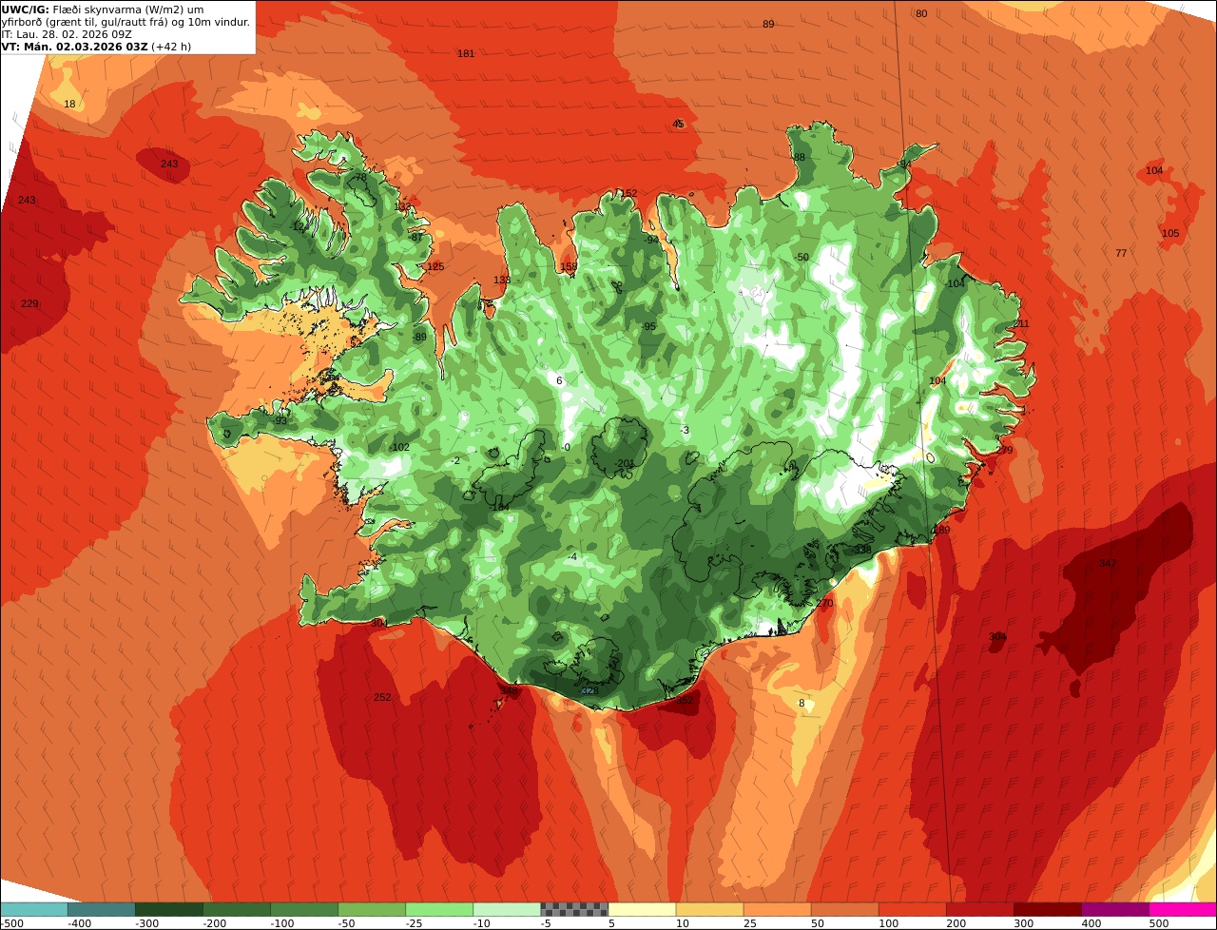This screenshot has width=1217, height=930.
Task: Select the checkered legend swatch from -5 to 5
Action: click(573, 909)
